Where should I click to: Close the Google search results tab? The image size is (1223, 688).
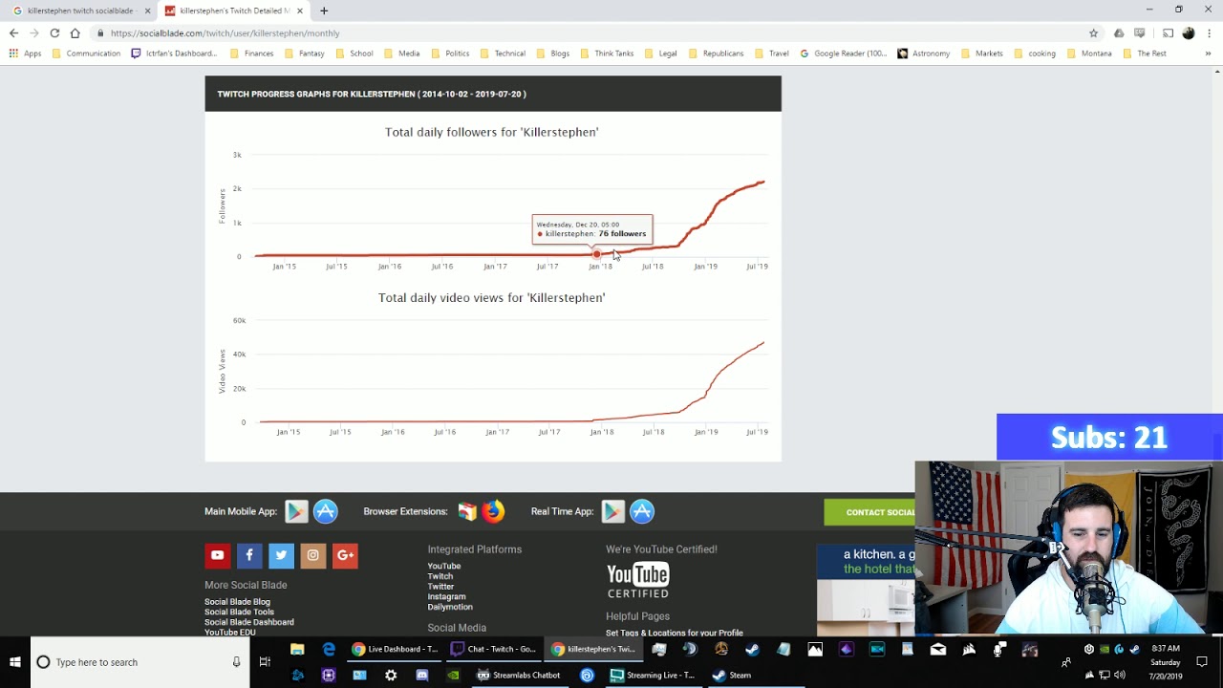[147, 11]
